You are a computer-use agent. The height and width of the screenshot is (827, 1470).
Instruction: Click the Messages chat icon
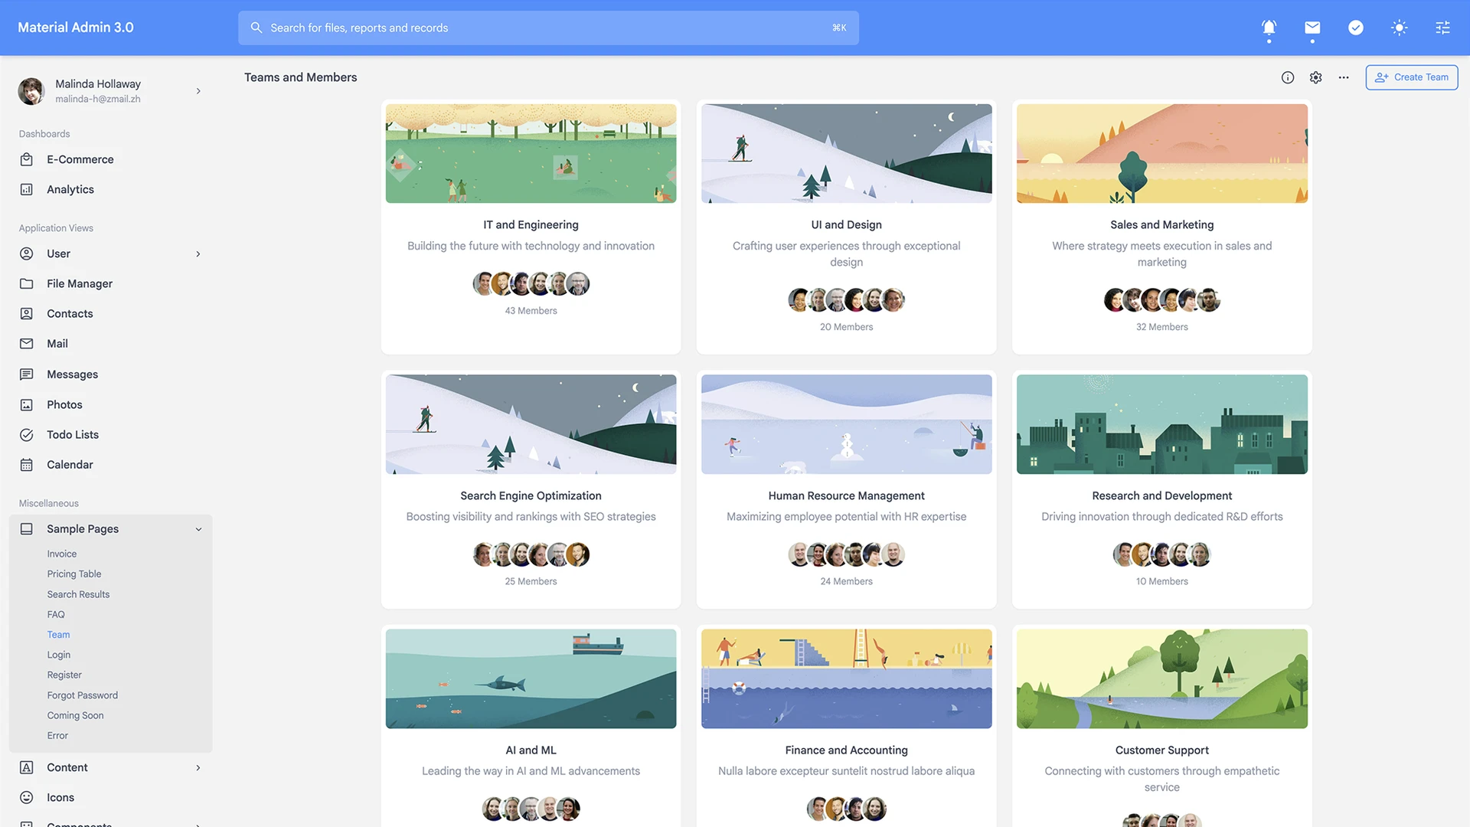pyautogui.click(x=27, y=374)
